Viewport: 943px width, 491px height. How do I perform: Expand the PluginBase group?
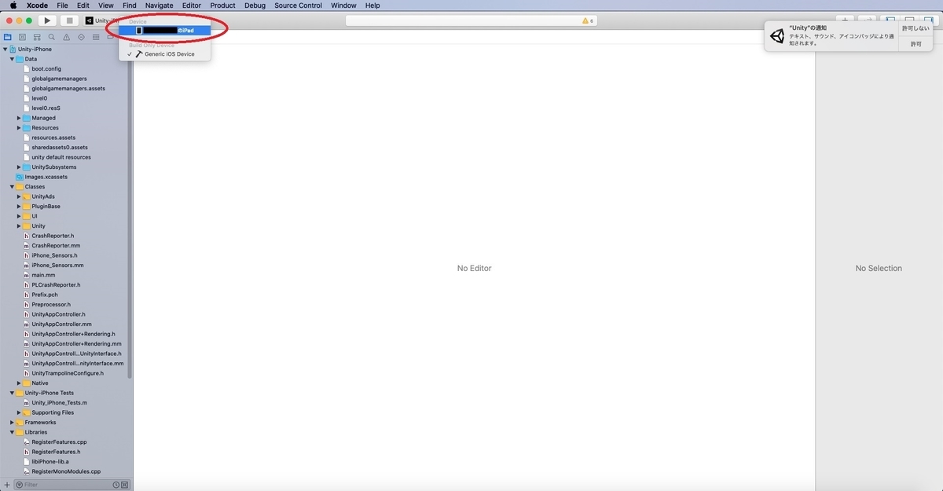coord(19,207)
